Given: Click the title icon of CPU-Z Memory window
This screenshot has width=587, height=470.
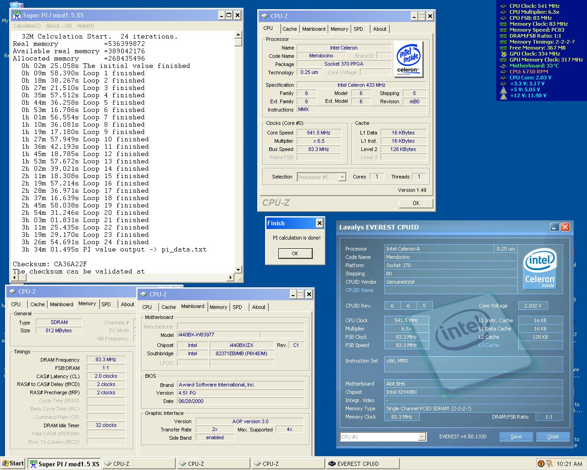Looking at the screenshot, I should (x=12, y=291).
